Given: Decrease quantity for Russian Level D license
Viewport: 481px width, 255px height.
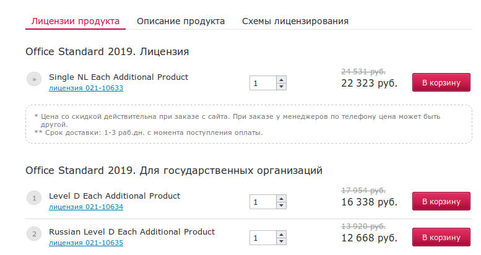Looking at the screenshot, I should click(x=281, y=241).
